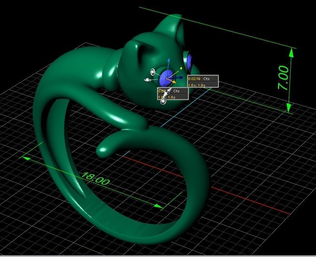Click the orange arrow handle on the gem

click(174, 82)
